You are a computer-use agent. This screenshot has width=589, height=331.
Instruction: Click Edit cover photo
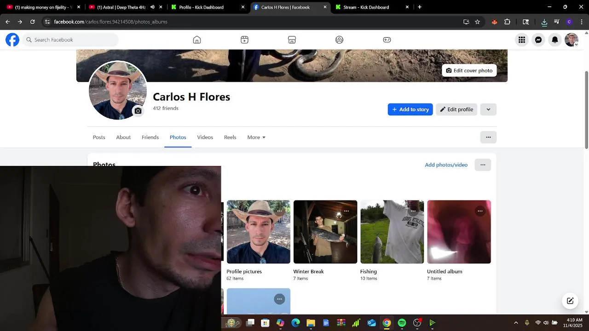tap(469, 70)
